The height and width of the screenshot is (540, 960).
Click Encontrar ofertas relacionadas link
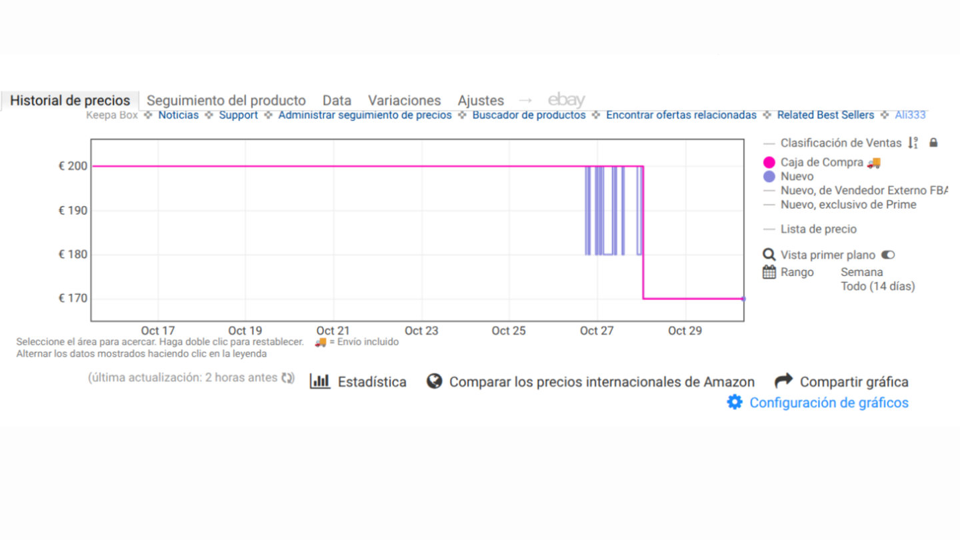pos(681,115)
